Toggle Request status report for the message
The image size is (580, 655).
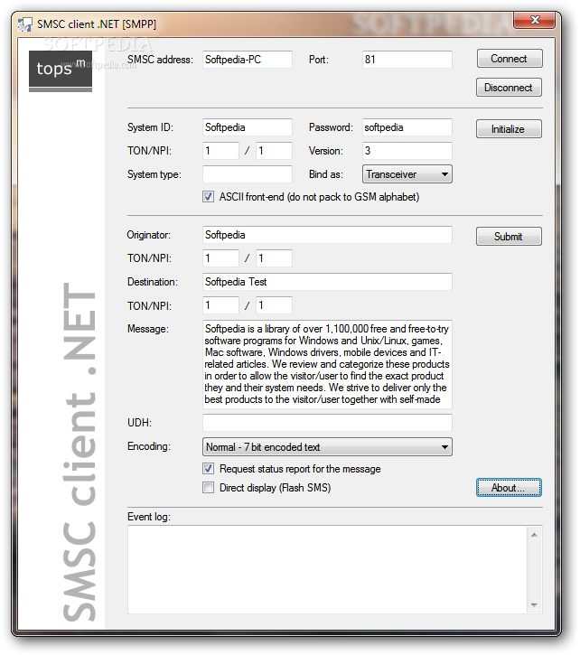(x=208, y=469)
